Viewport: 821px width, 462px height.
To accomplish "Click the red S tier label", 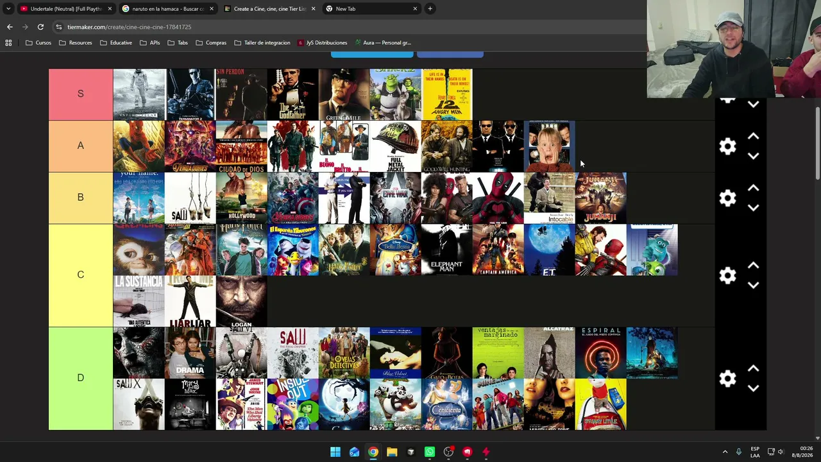I will click(81, 94).
